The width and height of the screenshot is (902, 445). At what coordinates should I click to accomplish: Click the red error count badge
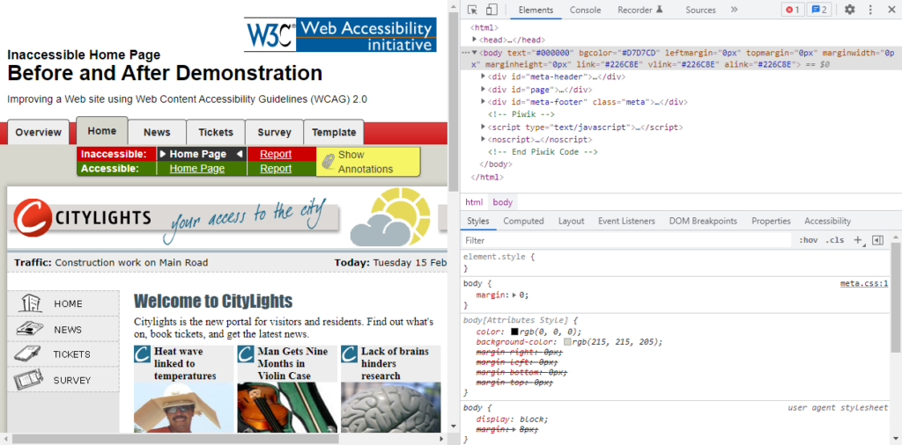(x=793, y=10)
